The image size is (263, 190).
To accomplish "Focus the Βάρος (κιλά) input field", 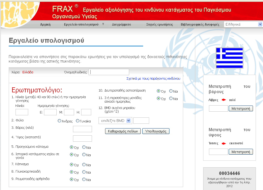I will coord(82,129).
